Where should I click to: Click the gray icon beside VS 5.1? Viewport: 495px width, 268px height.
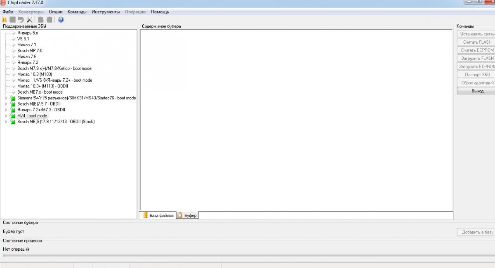(x=14, y=39)
